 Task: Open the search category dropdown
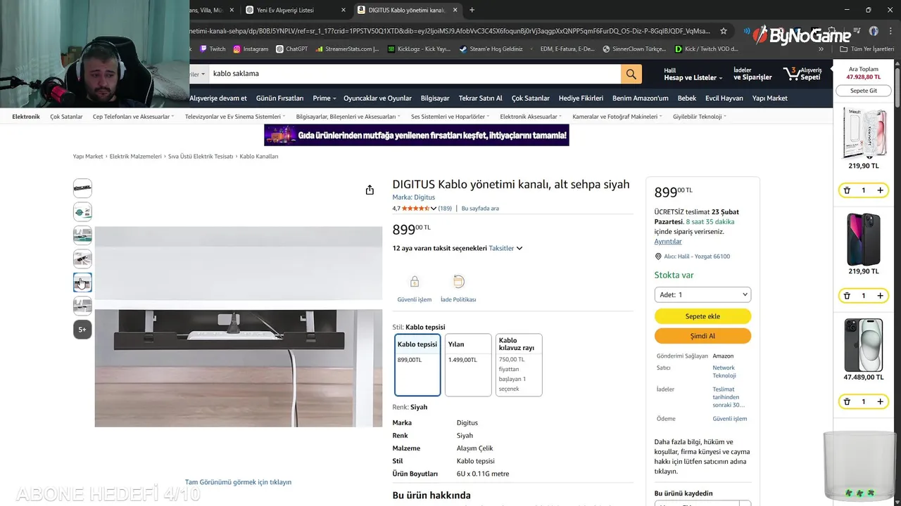click(x=199, y=74)
